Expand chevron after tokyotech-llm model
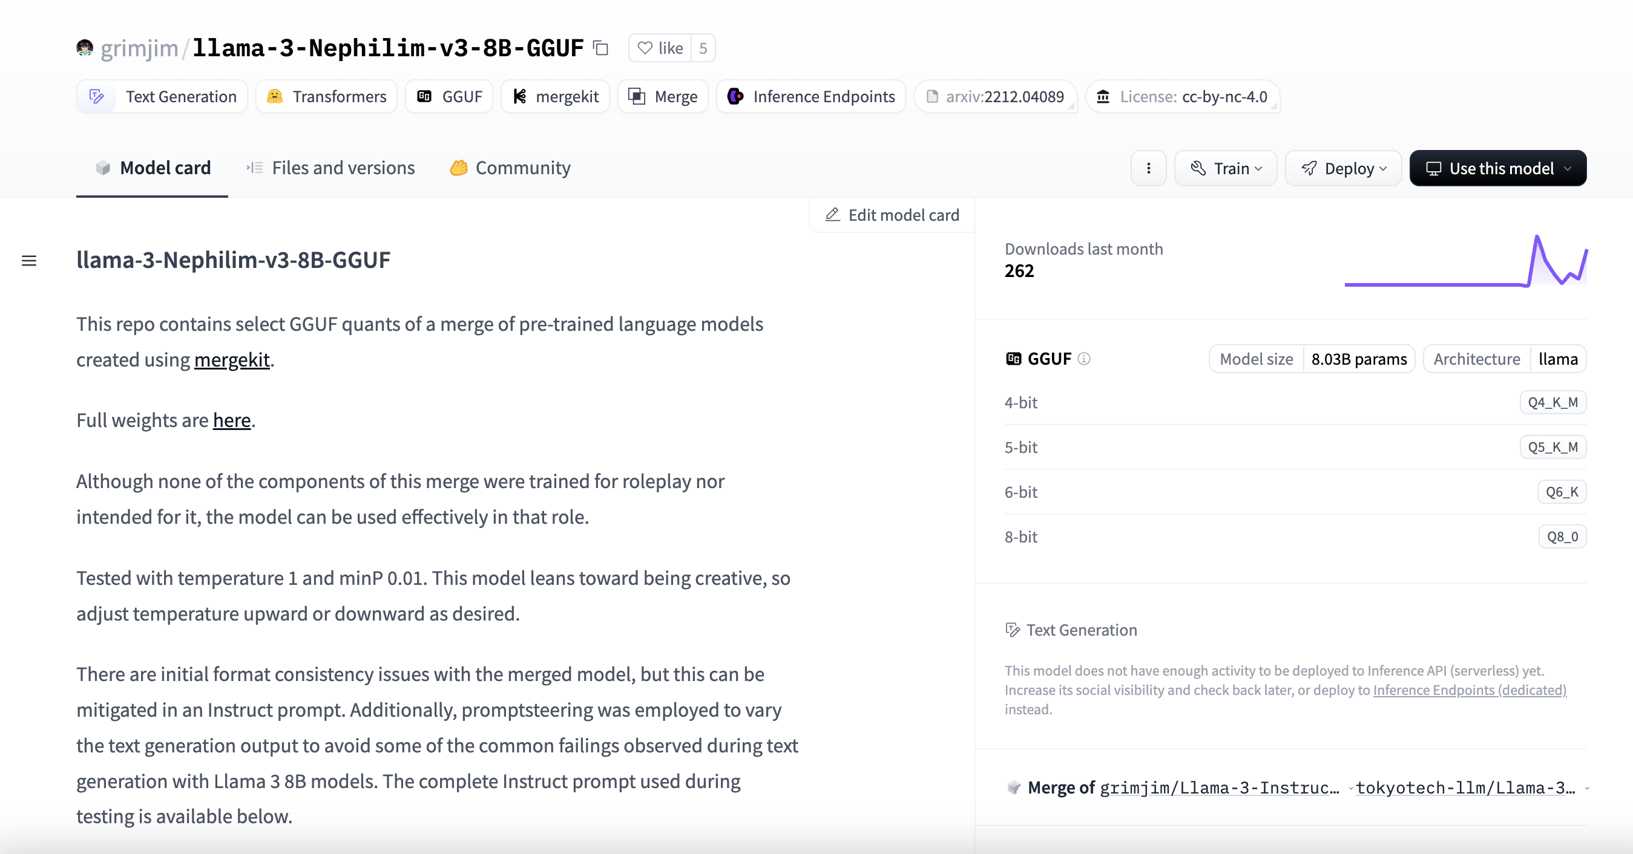 1587,789
